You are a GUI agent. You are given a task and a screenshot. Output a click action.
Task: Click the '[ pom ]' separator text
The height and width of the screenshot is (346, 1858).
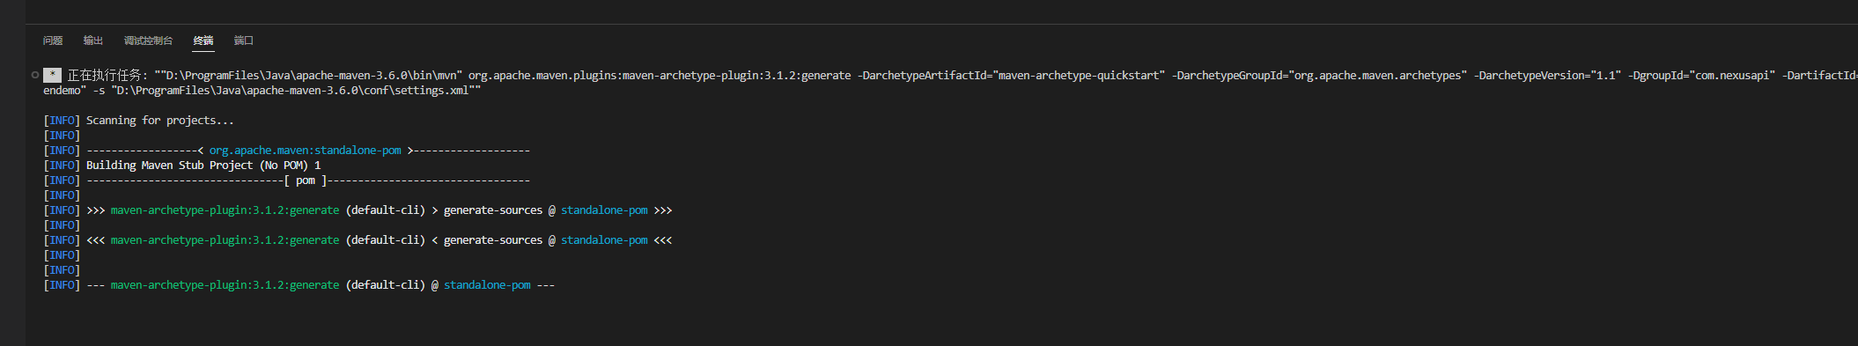(x=306, y=180)
